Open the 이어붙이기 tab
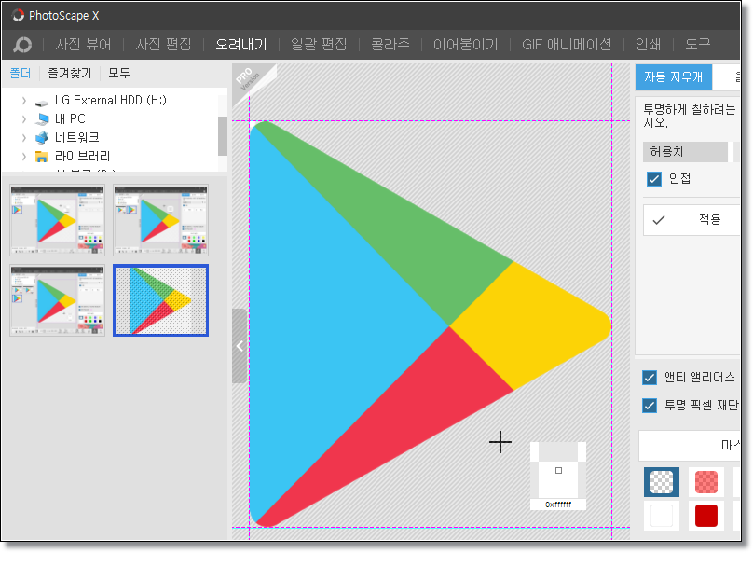The image size is (753, 567). 465,45
